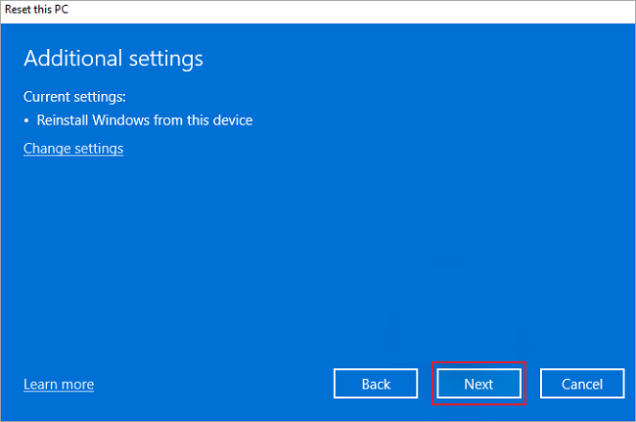This screenshot has height=422, width=636.
Task: Open the Learn more link
Action: point(59,384)
